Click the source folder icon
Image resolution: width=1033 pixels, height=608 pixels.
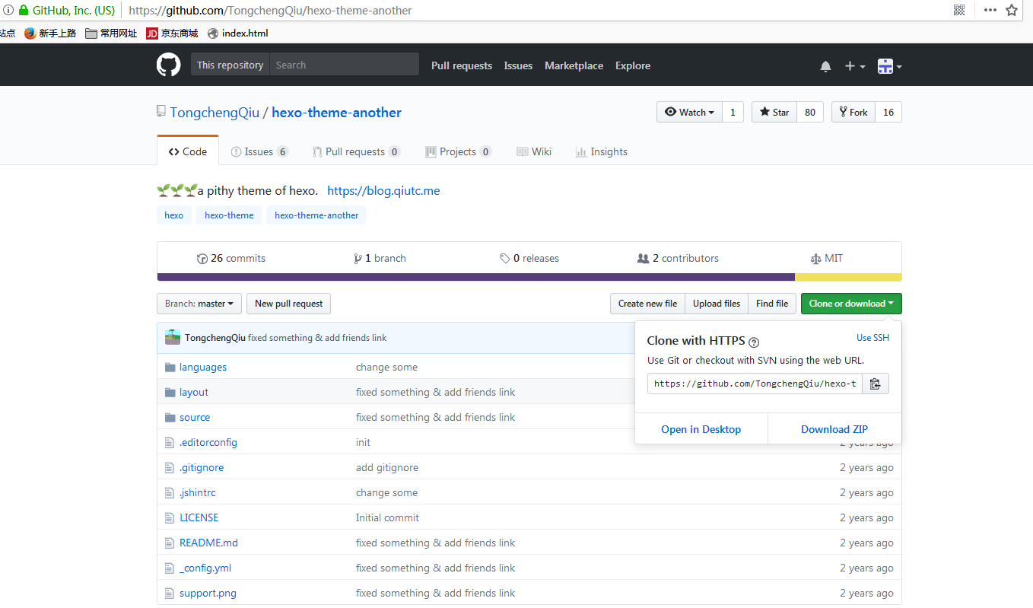click(x=170, y=417)
